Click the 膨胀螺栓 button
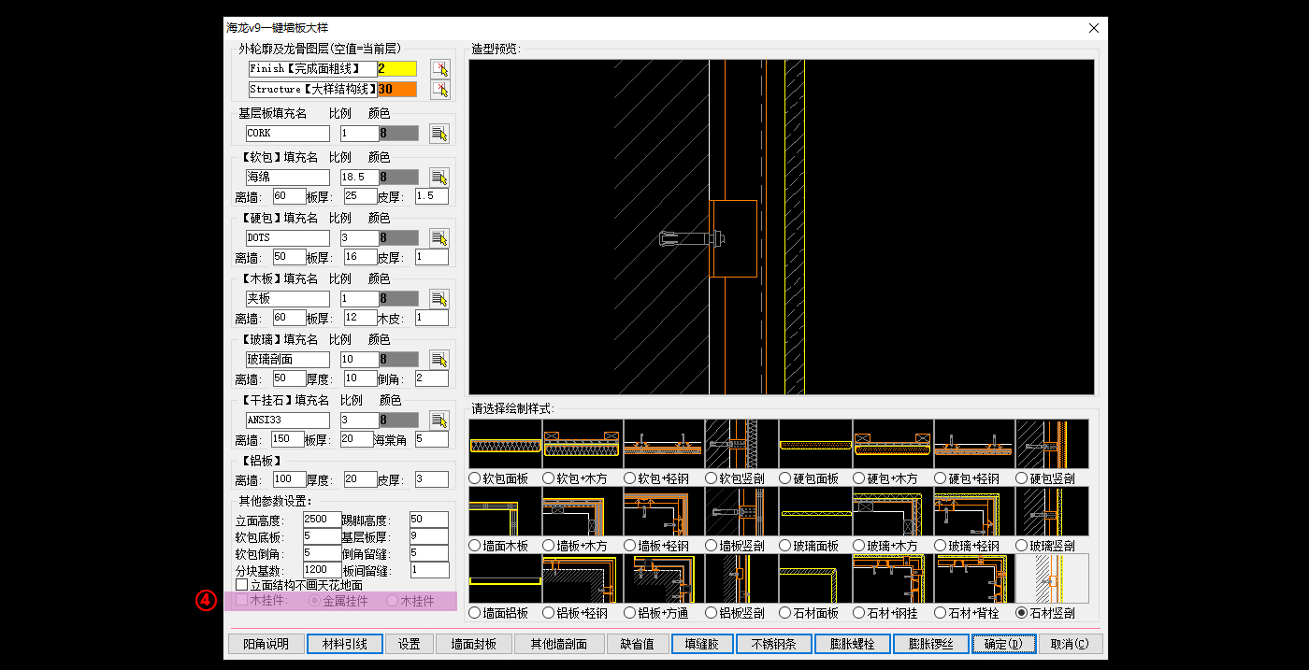This screenshot has height=670, width=1309. [x=851, y=644]
